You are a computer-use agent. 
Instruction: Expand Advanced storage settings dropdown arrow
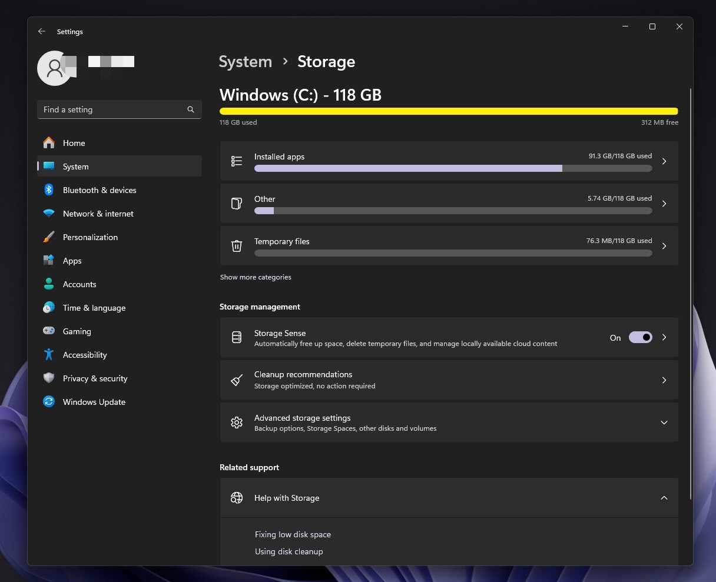pyautogui.click(x=664, y=423)
